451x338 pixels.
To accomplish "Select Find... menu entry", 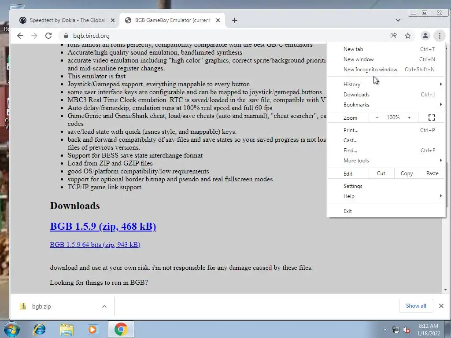I will point(386,151).
